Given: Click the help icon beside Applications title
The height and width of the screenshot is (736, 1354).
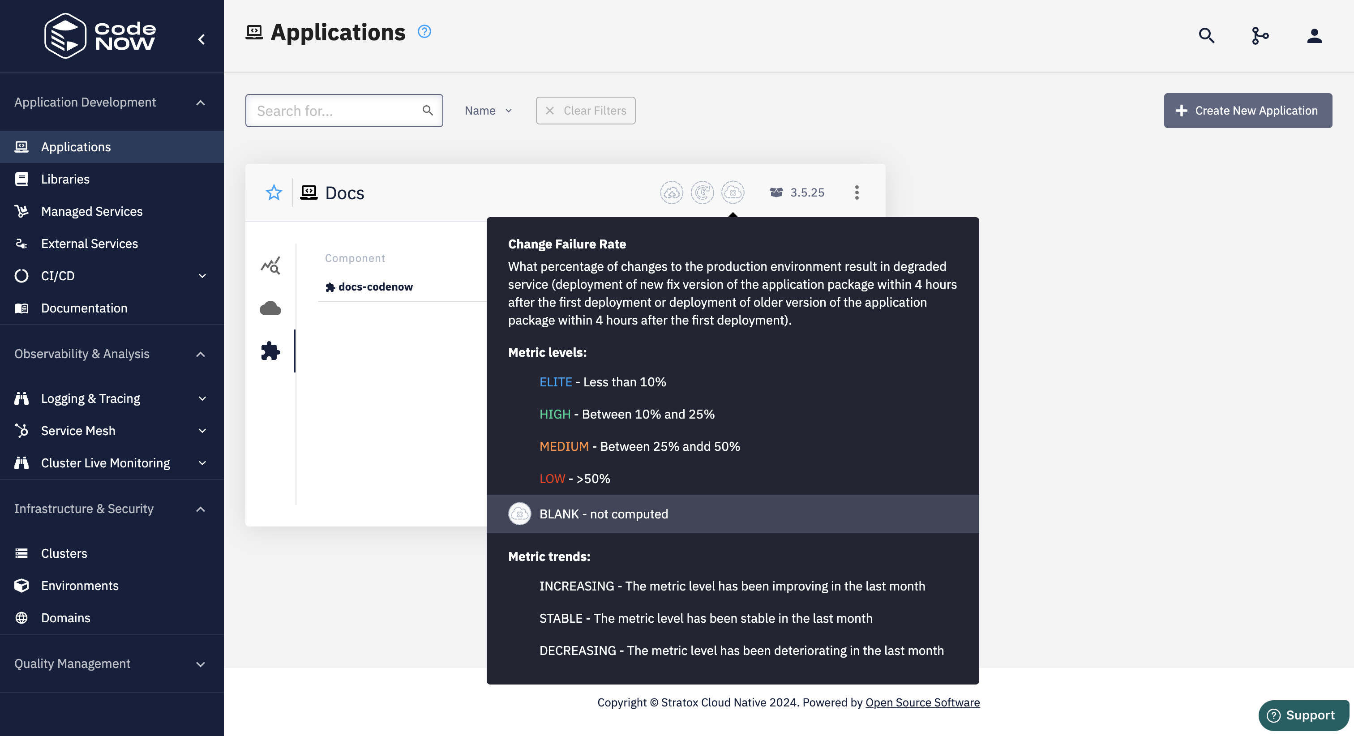Looking at the screenshot, I should click(424, 31).
